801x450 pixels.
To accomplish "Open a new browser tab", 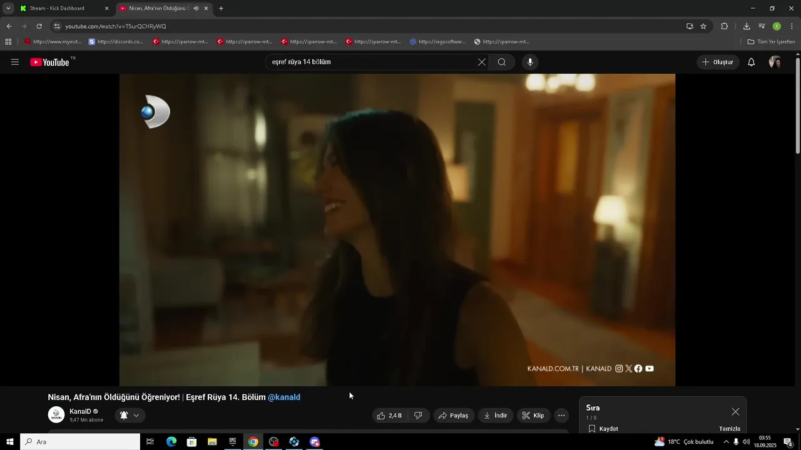I will pos(221,8).
